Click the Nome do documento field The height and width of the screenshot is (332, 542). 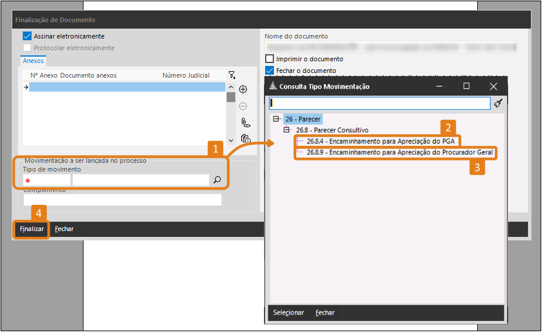point(391,47)
